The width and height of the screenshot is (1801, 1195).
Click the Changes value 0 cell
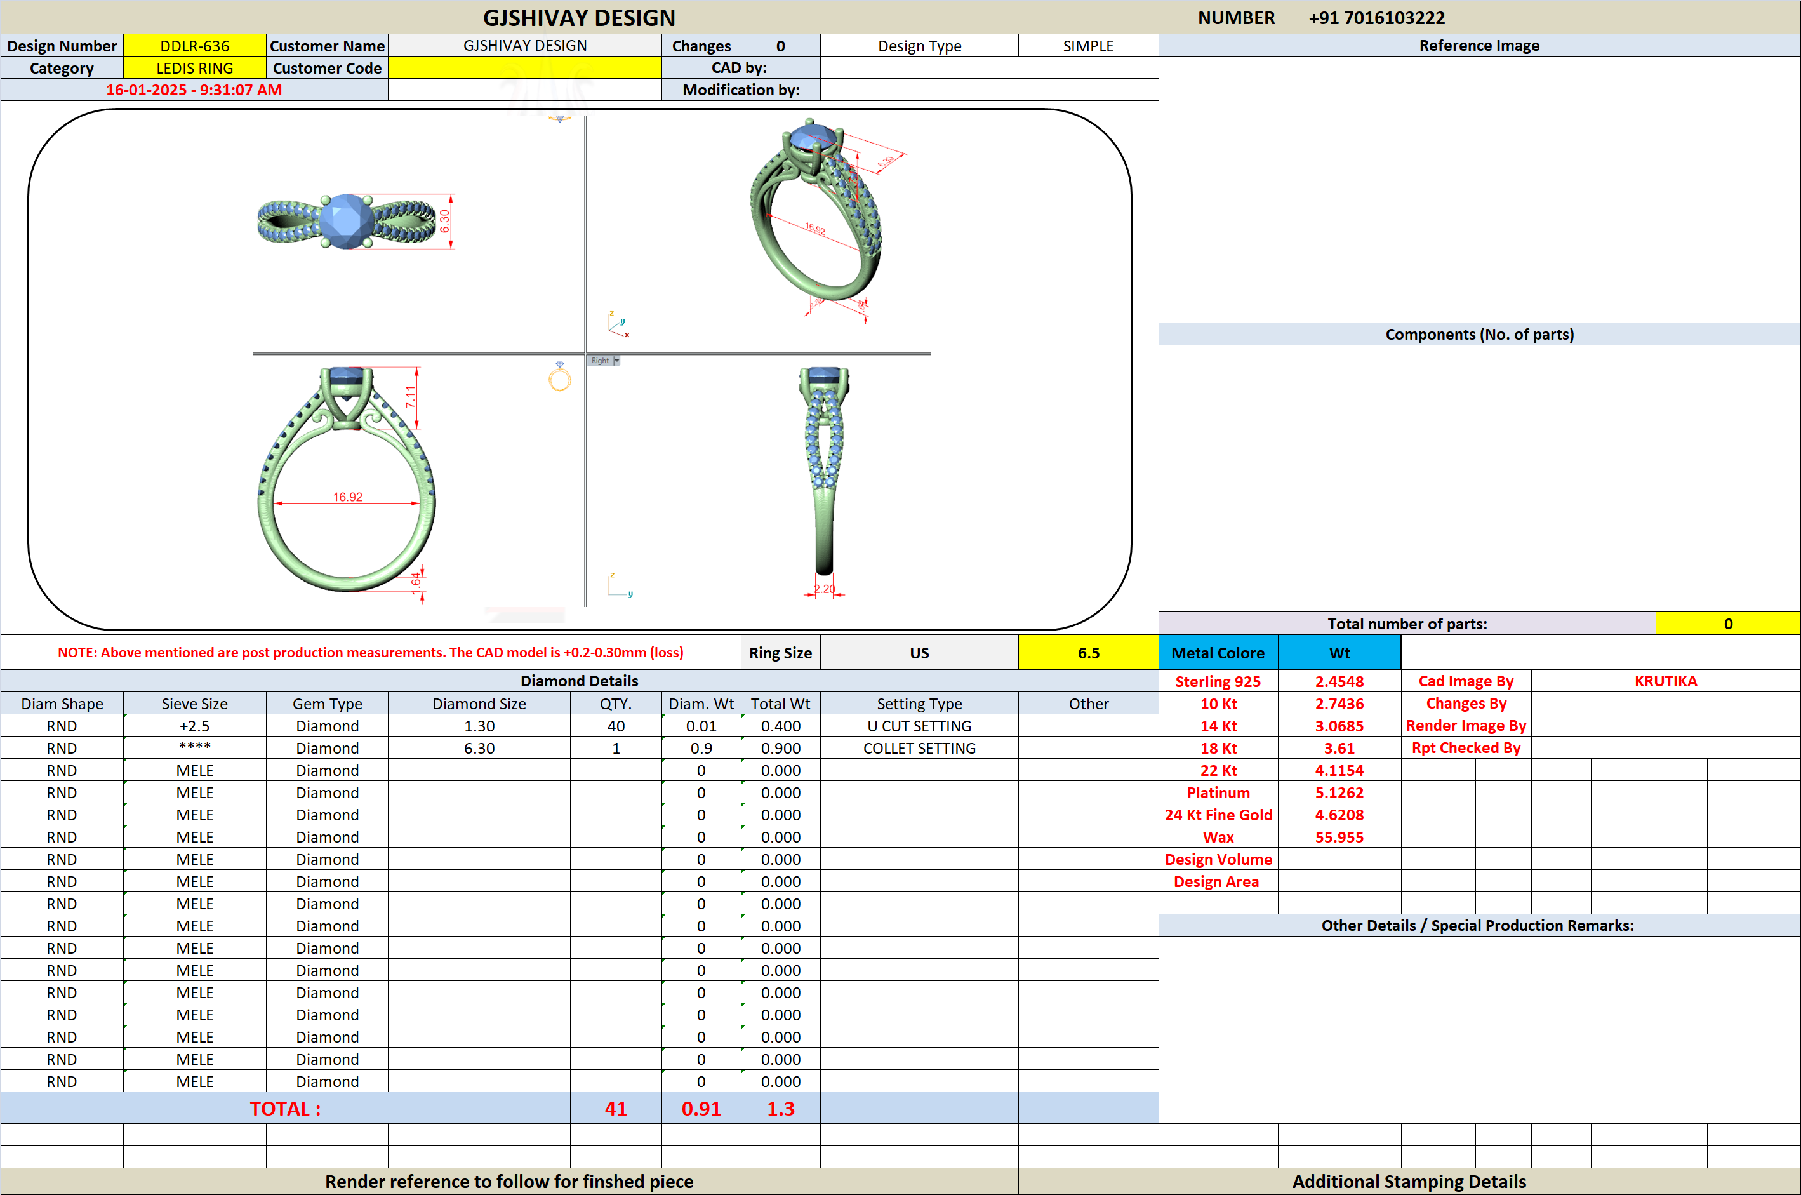(x=780, y=46)
